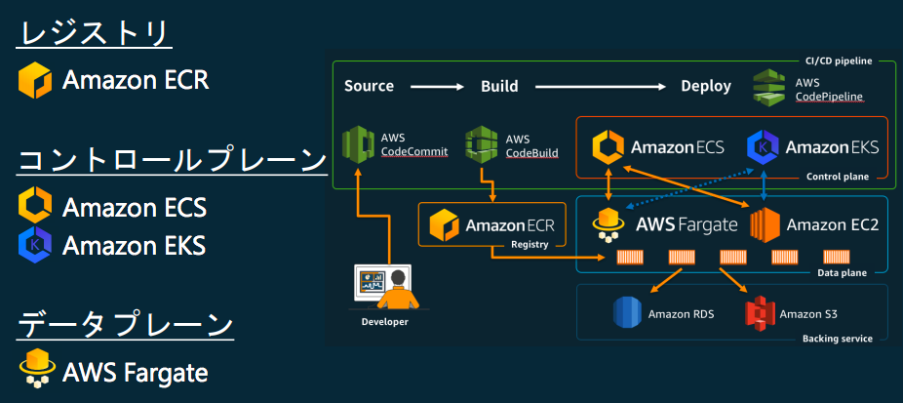Select the AWS CodePipeline icon in the diagram
This screenshot has height=403, width=903.
pyautogui.click(x=770, y=87)
